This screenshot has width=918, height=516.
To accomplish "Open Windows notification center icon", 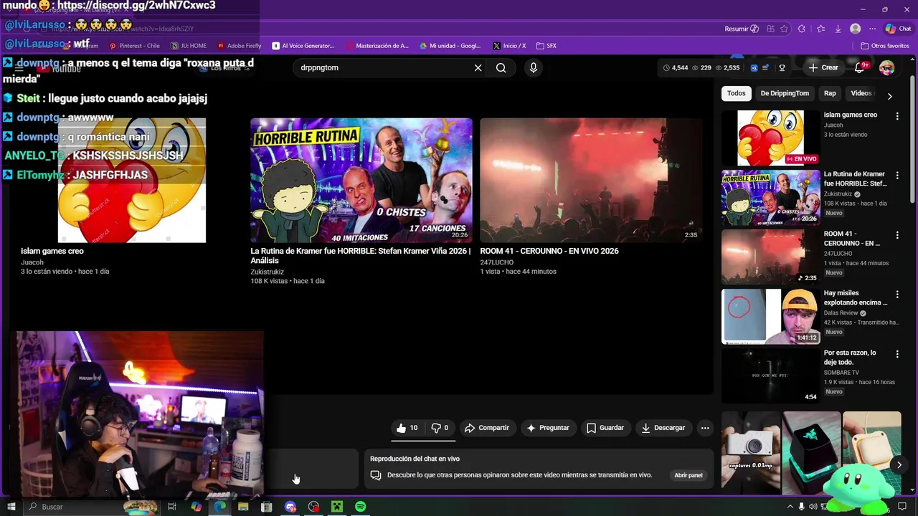I will click(902, 507).
